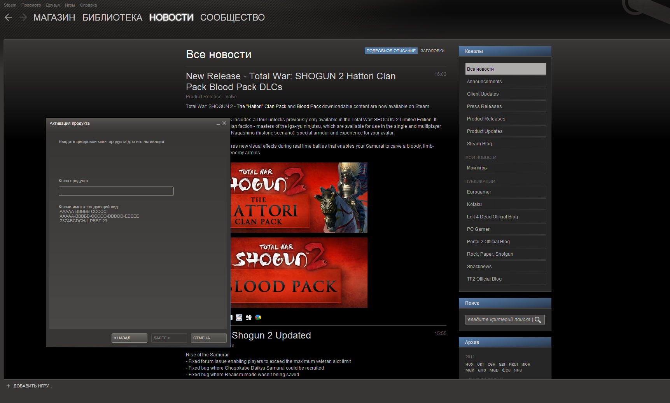Viewport: 670px width, 403px height.
Task: Open Eurogamer publication feed
Action: 506,192
